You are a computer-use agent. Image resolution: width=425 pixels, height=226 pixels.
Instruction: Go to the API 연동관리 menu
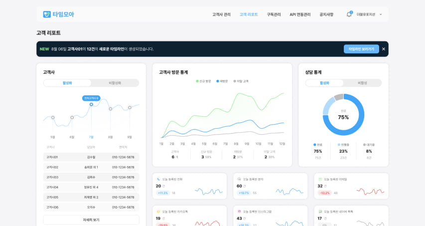pyautogui.click(x=300, y=14)
